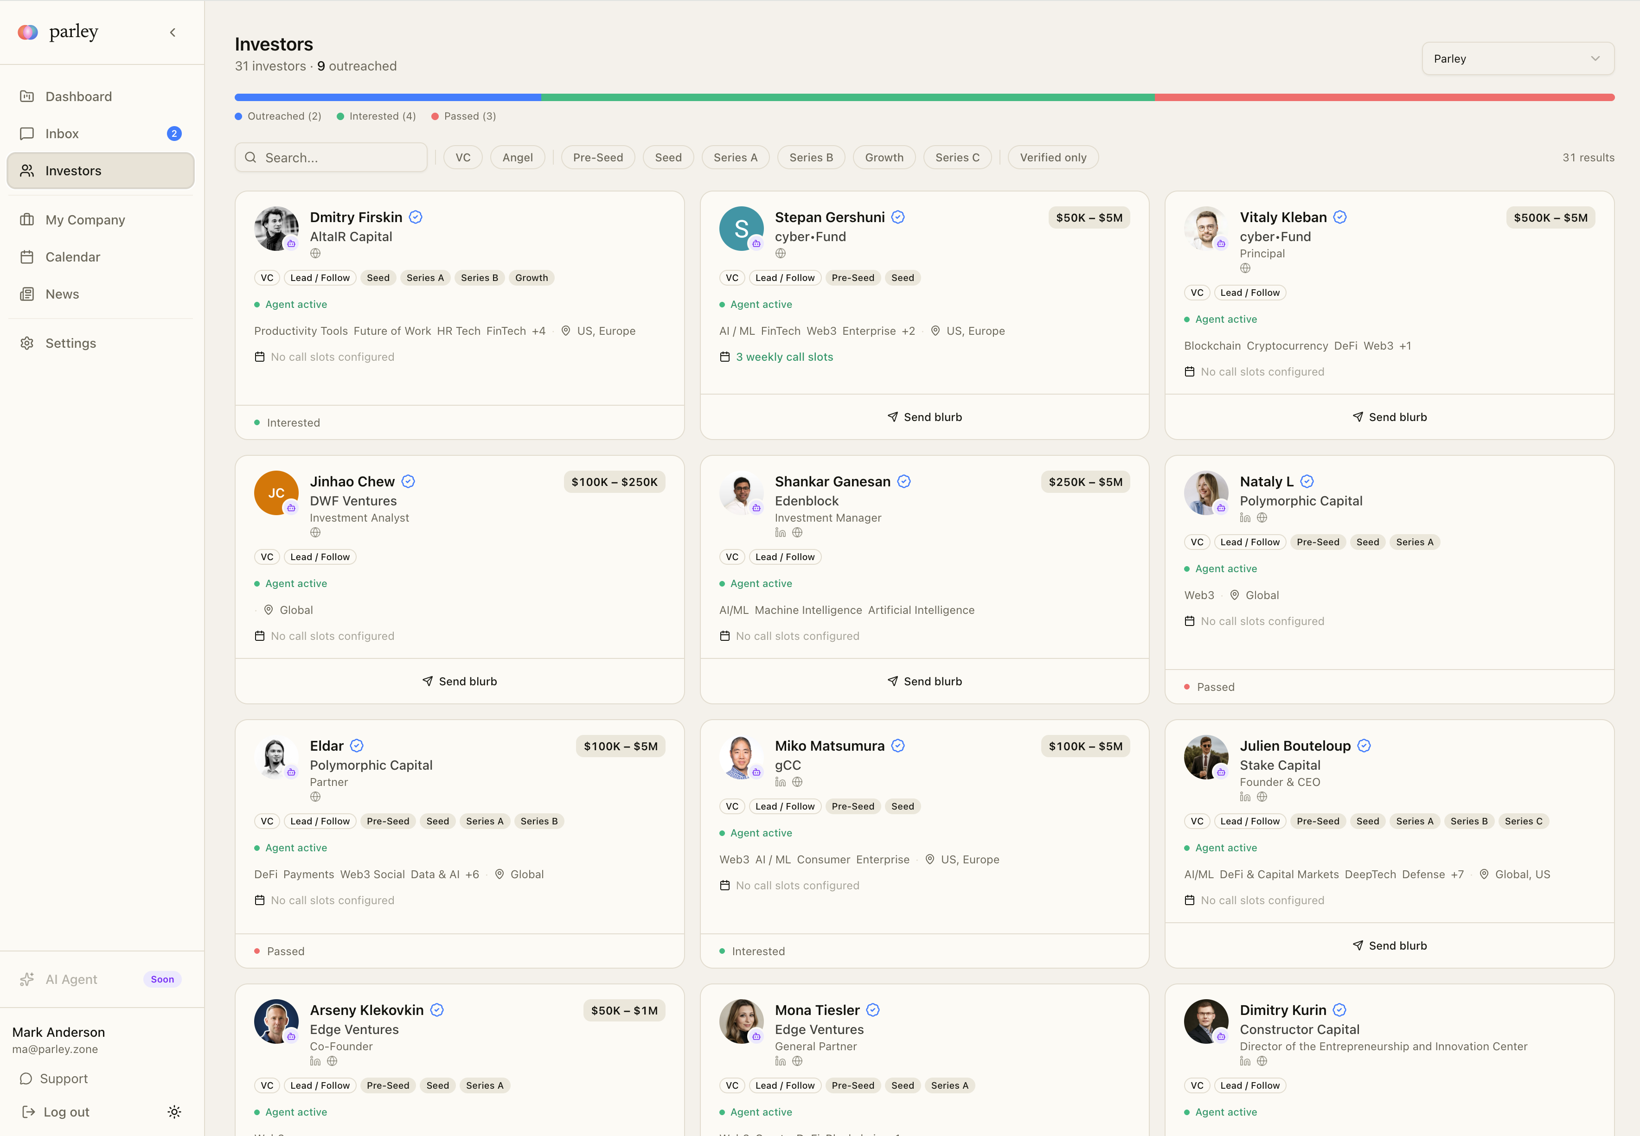Viewport: 1640px width, 1136px height.
Task: Toggle the Seed stage filter chip
Action: (x=668, y=157)
